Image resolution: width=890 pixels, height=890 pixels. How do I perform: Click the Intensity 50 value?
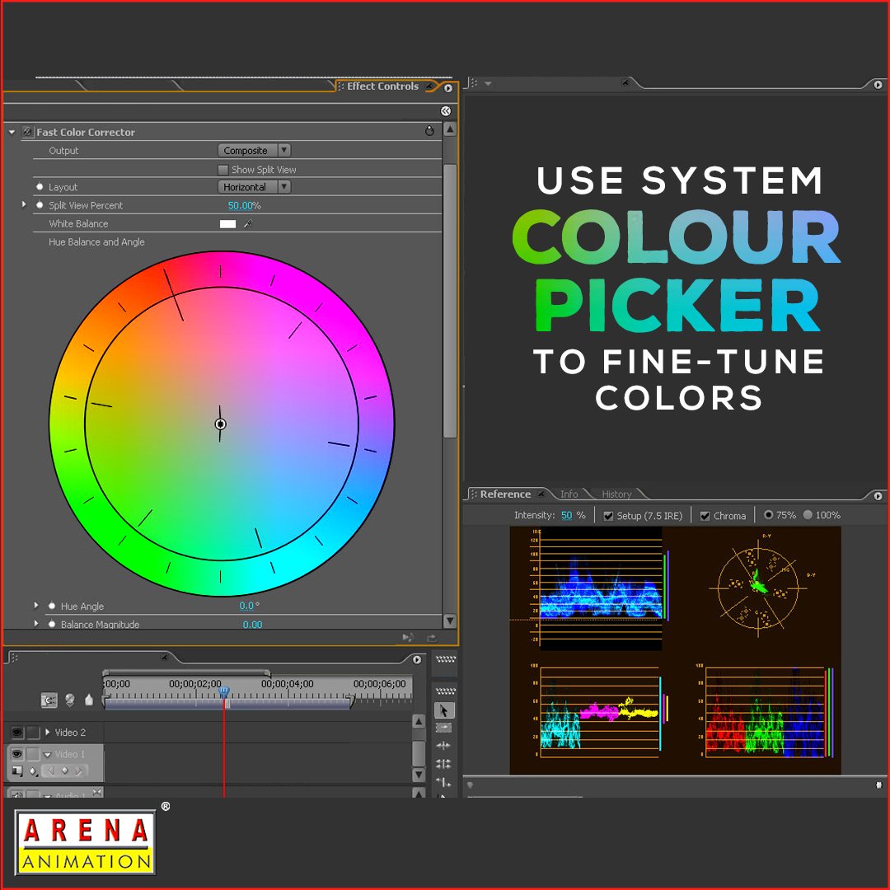[x=566, y=515]
